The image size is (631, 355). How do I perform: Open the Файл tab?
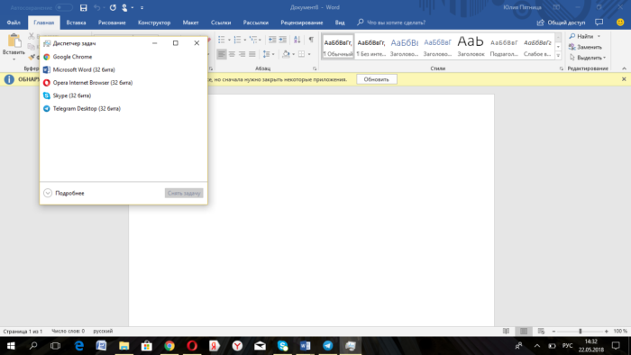14,23
